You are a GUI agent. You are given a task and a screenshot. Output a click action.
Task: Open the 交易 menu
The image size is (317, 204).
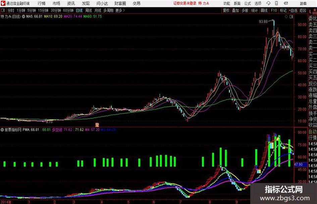click(137, 3)
